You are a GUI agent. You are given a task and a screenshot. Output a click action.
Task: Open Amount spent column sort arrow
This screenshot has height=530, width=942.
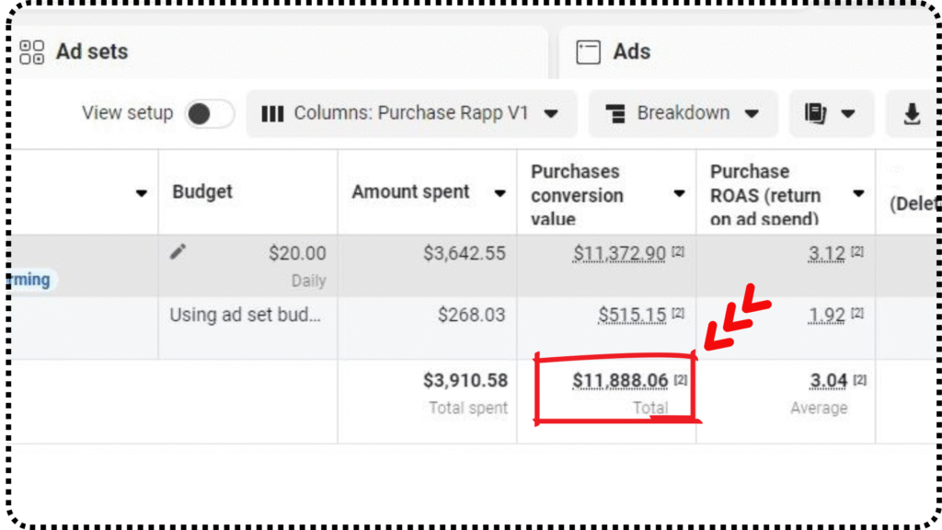500,193
